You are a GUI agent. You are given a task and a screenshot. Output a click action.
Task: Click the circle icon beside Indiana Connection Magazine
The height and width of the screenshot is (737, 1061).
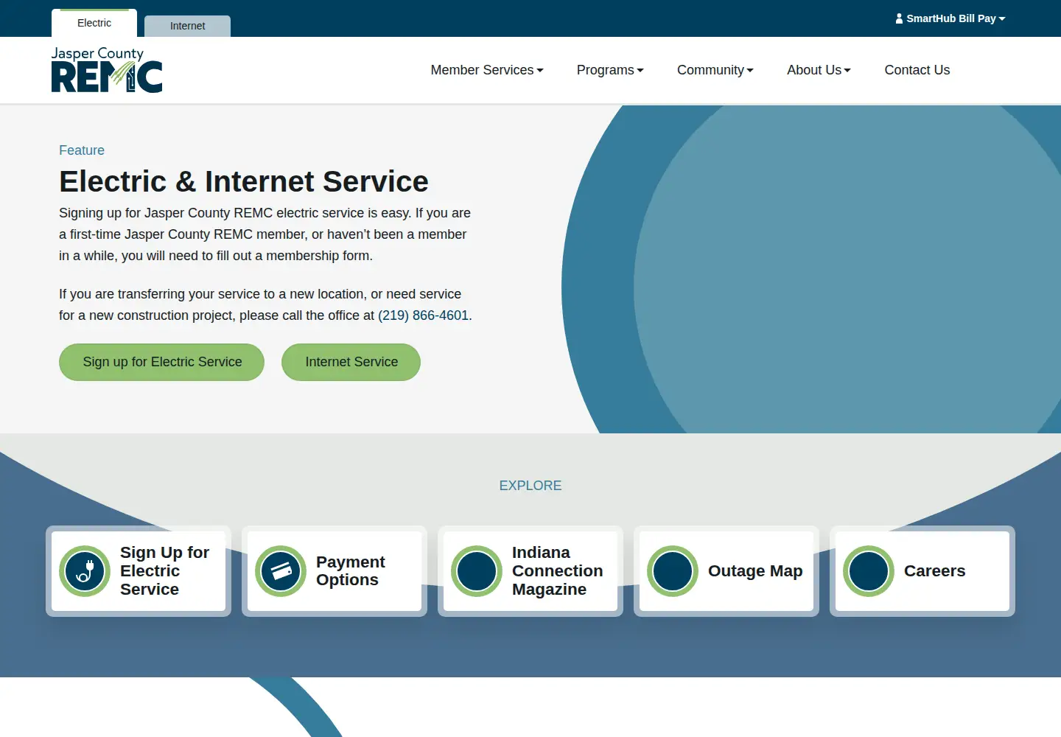pyautogui.click(x=477, y=571)
